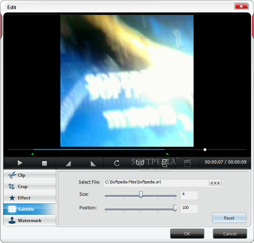Set clip start point marker

point(68,164)
